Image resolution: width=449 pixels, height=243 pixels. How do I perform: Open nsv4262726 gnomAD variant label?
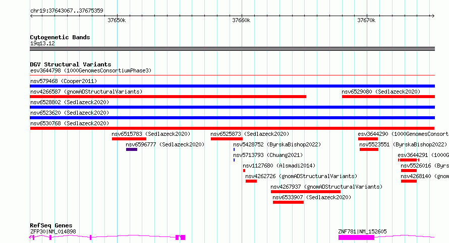(301, 176)
